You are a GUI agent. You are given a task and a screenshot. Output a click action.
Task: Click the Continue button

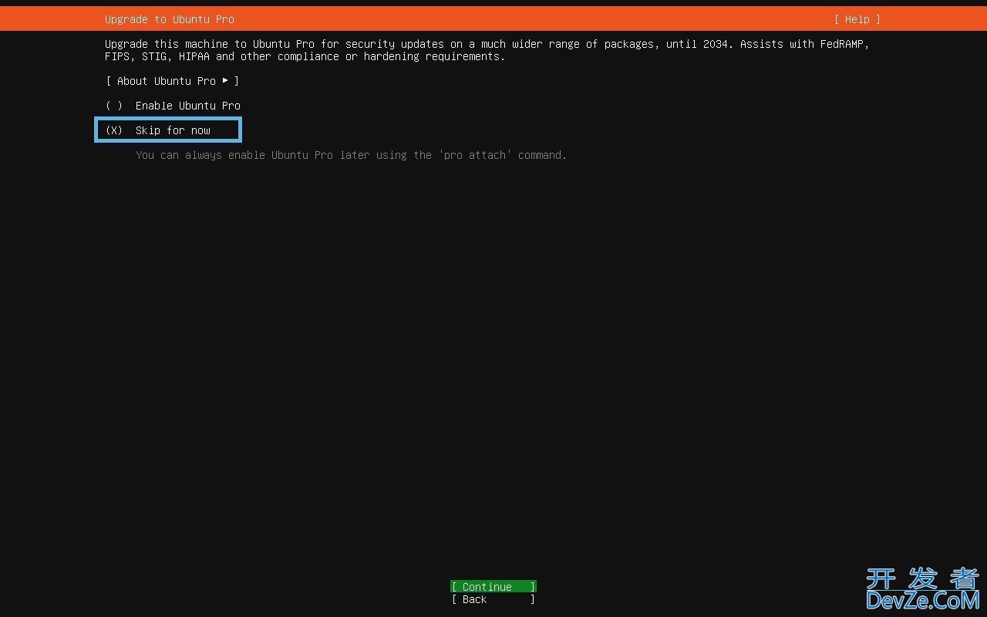tap(493, 587)
